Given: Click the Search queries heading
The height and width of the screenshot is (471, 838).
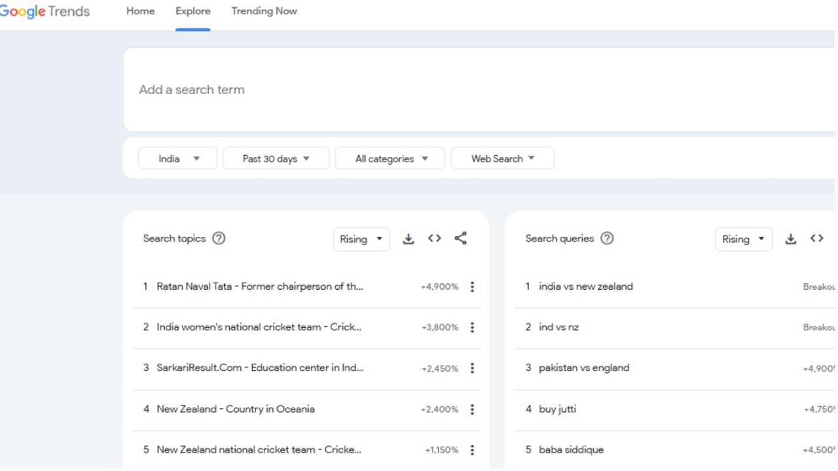Looking at the screenshot, I should (560, 239).
